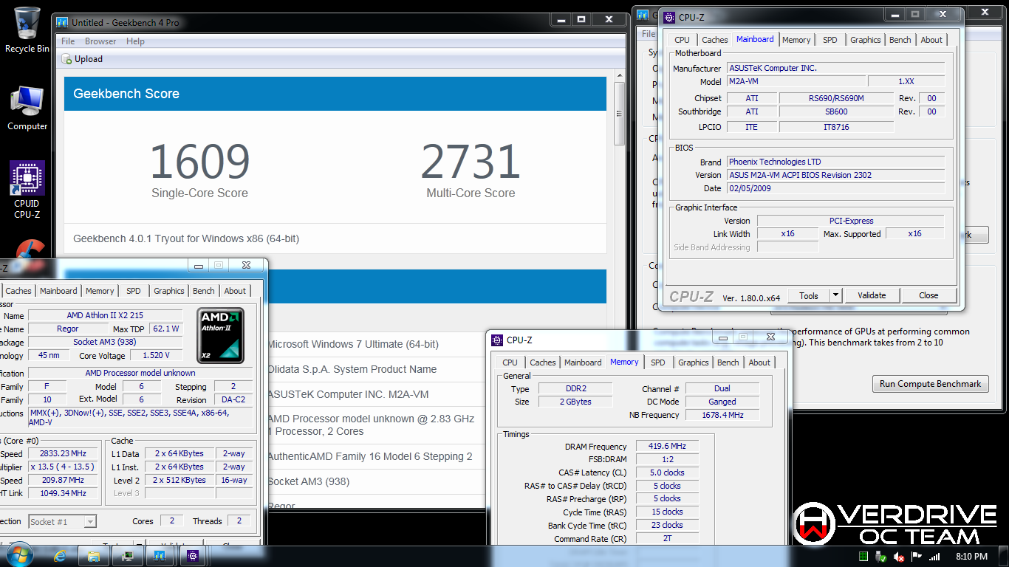Click the PCI-Express graphic interface version
This screenshot has width=1009, height=567.
click(851, 221)
